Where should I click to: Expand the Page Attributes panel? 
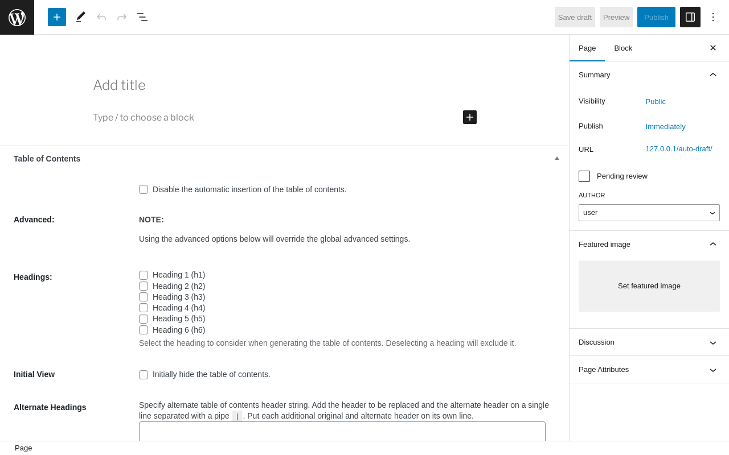649,370
